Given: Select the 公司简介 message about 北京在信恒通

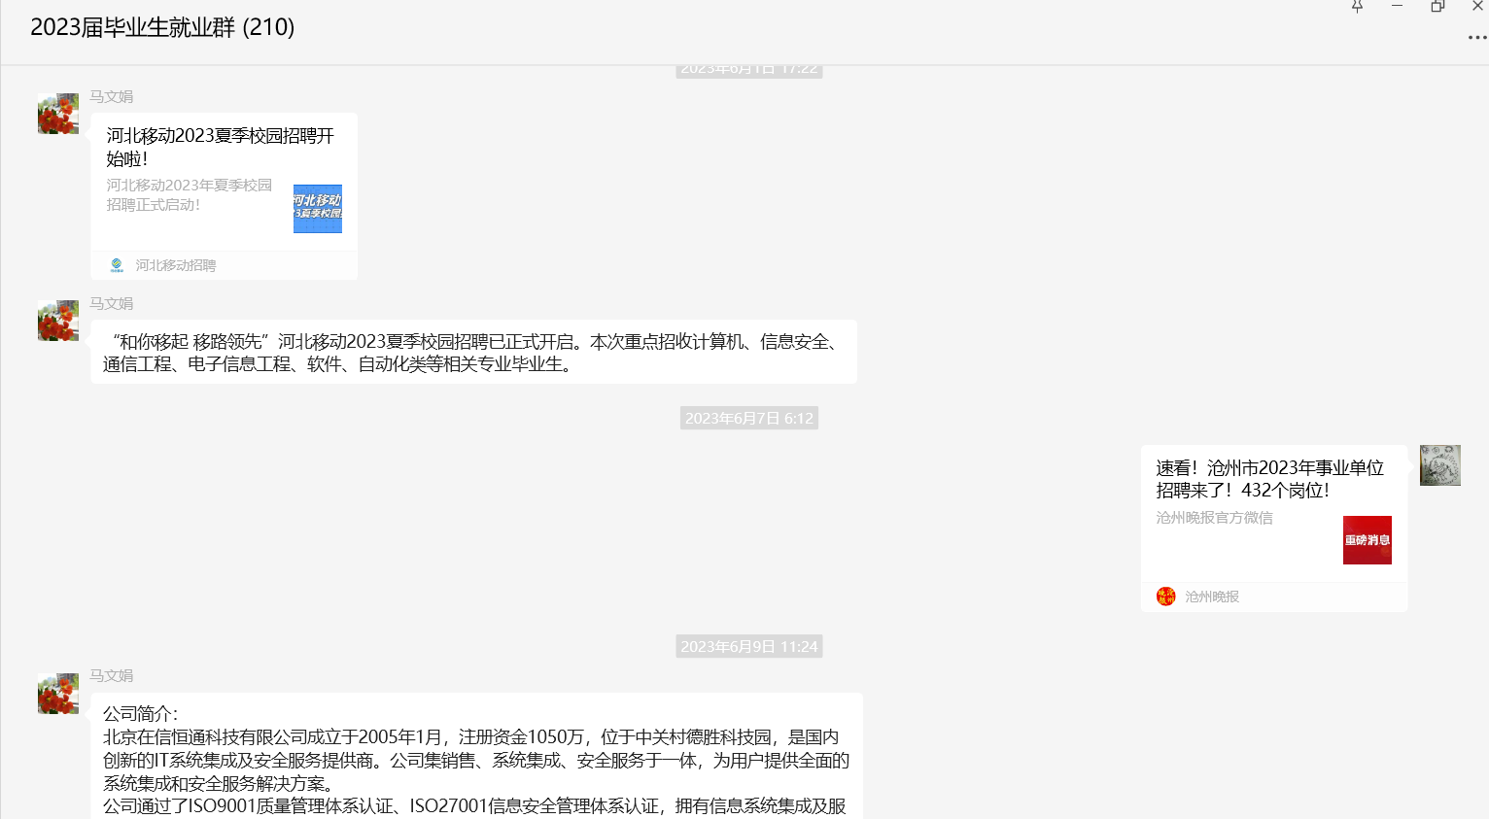Looking at the screenshot, I should [x=476, y=760].
